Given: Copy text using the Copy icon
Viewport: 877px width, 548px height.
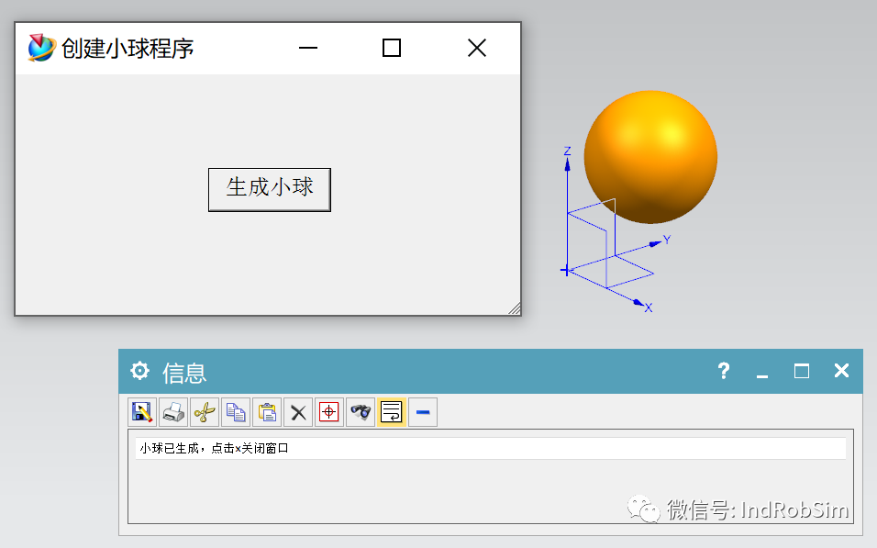Looking at the screenshot, I should [235, 412].
